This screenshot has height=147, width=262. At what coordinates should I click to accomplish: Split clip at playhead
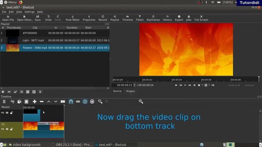[63, 102]
